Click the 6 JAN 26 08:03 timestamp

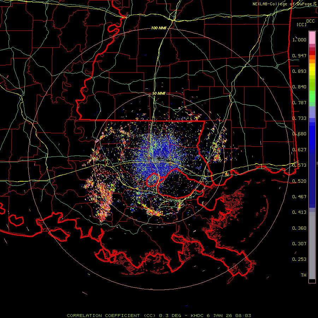(229, 316)
